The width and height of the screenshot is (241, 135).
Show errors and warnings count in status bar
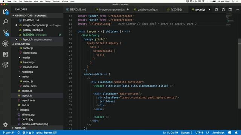click(28, 132)
